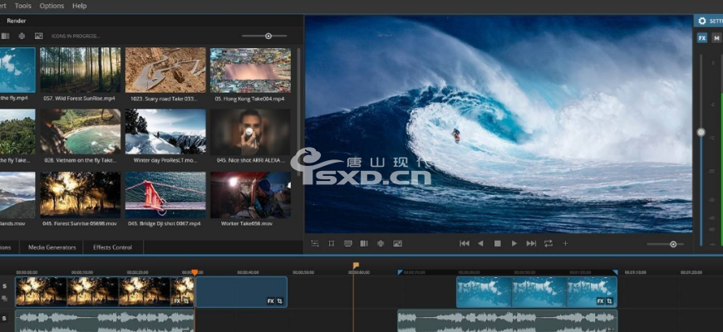This screenshot has height=332, width=723.
Task: Open the Media Generators tab
Action: (52, 247)
